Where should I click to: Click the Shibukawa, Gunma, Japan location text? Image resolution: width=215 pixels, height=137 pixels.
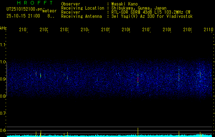click(136, 8)
